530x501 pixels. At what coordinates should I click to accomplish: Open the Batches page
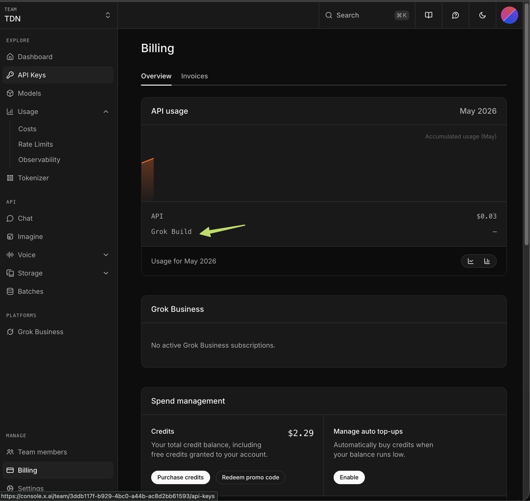coord(58,292)
